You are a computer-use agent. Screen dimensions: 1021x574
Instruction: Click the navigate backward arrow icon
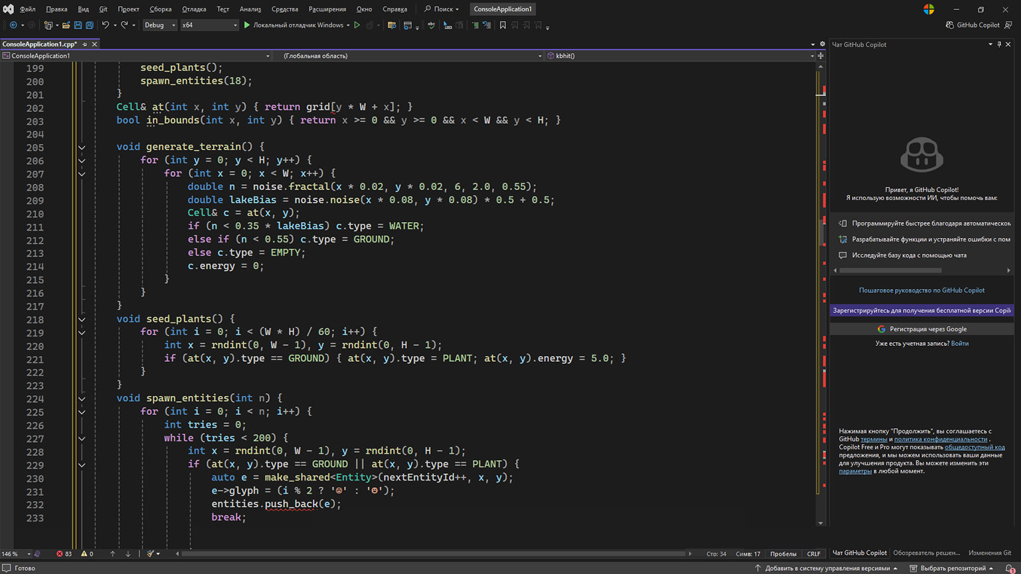tap(13, 25)
